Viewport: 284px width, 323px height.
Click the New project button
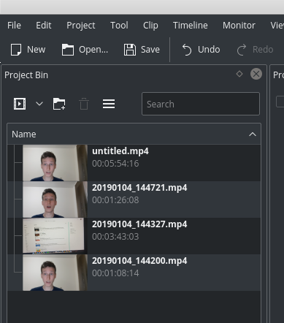[x=28, y=50]
